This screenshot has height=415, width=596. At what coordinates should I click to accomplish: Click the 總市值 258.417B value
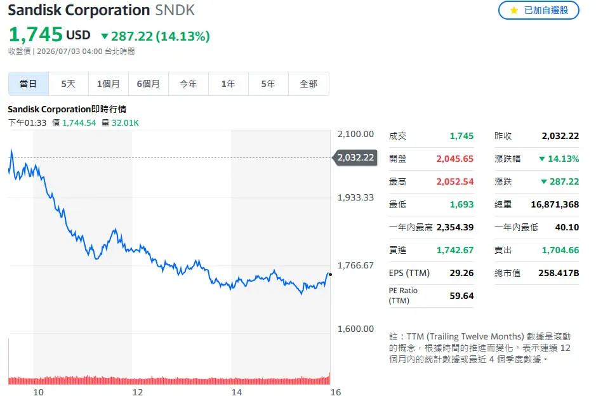[x=559, y=273]
